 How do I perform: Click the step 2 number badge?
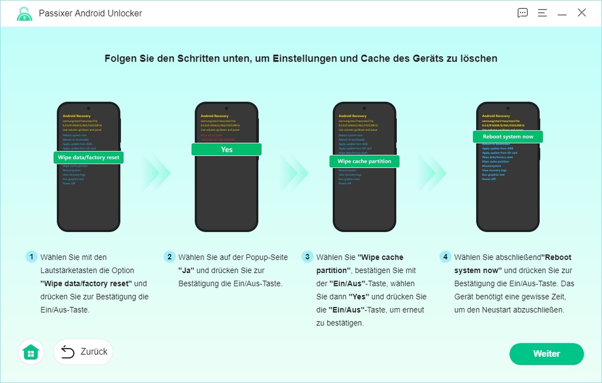(x=169, y=257)
